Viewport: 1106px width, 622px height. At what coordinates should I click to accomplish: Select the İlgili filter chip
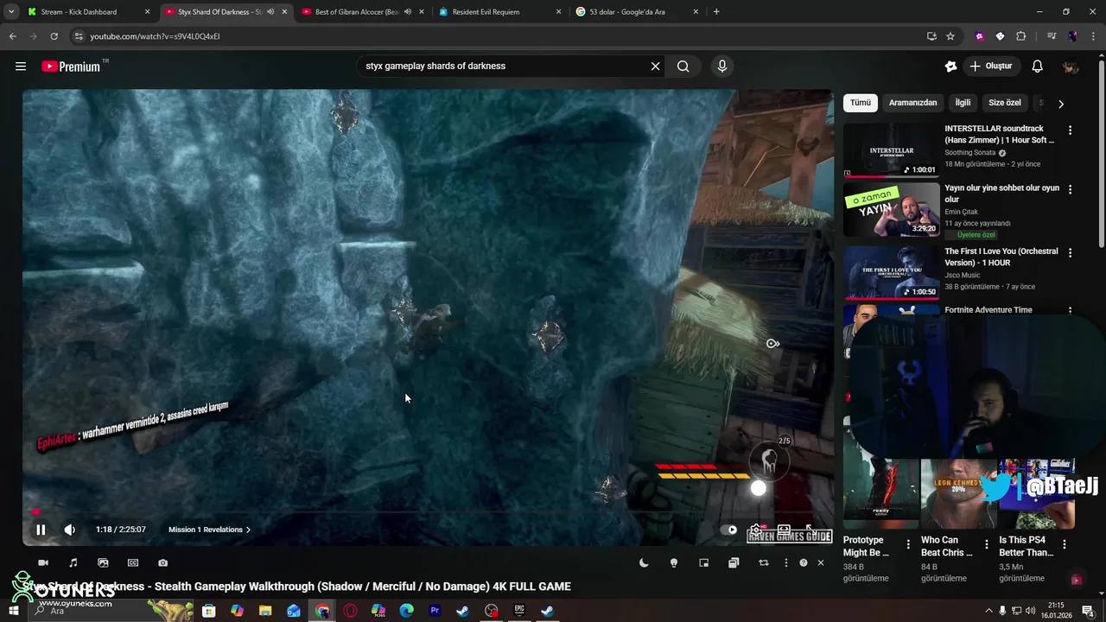963,103
